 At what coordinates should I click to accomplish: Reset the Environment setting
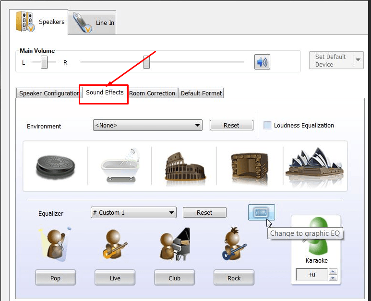231,125
